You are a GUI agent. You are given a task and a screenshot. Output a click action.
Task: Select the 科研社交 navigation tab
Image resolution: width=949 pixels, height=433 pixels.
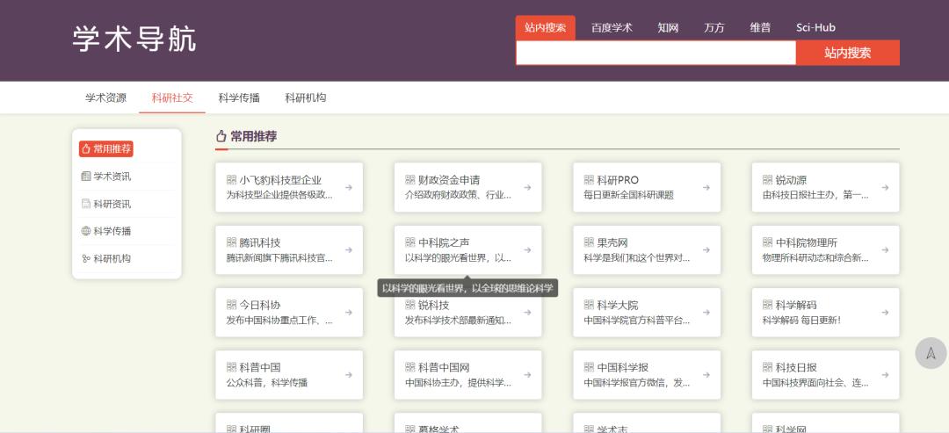pyautogui.click(x=172, y=98)
